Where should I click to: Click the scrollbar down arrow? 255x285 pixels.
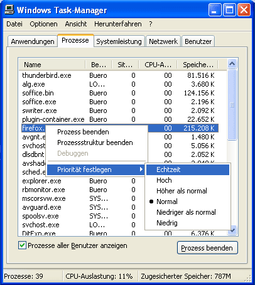click(x=232, y=230)
